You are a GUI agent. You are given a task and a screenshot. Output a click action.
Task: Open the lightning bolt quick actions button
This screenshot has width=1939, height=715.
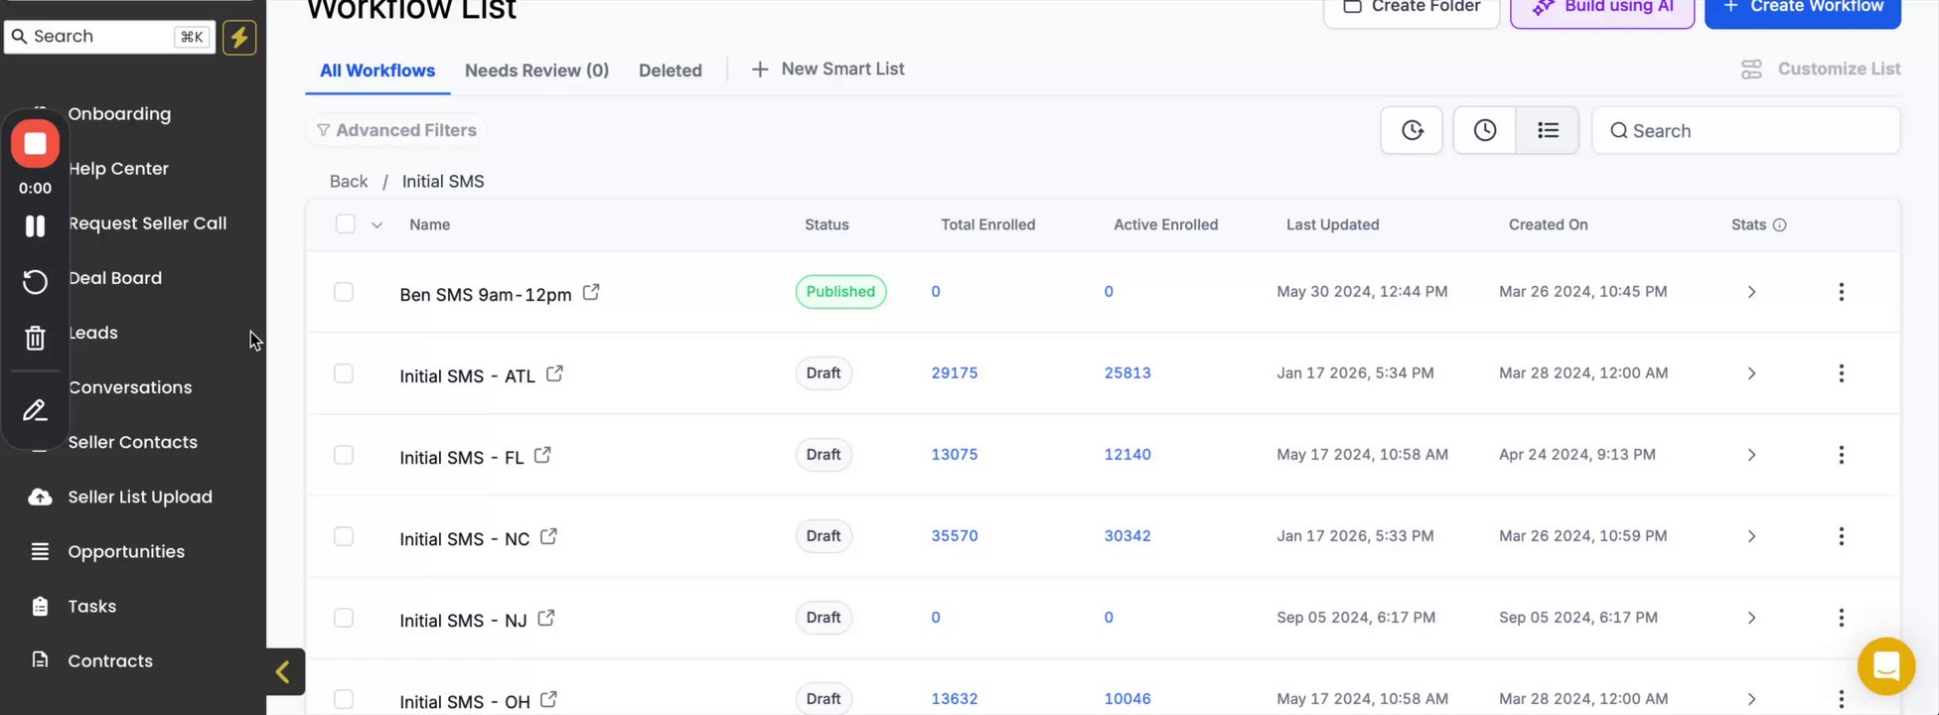239,38
